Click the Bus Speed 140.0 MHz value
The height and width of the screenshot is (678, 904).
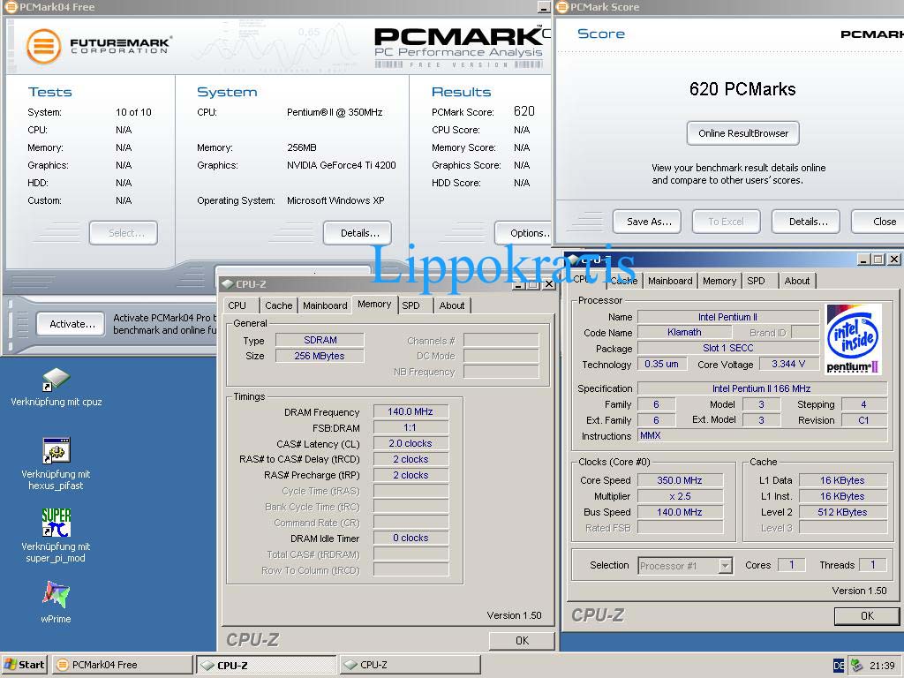click(x=680, y=512)
